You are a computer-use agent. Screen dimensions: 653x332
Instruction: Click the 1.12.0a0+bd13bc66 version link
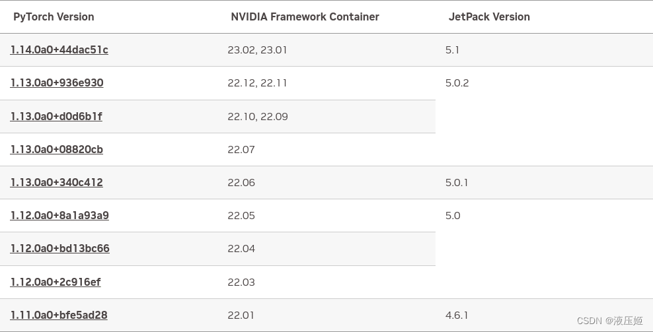point(60,248)
